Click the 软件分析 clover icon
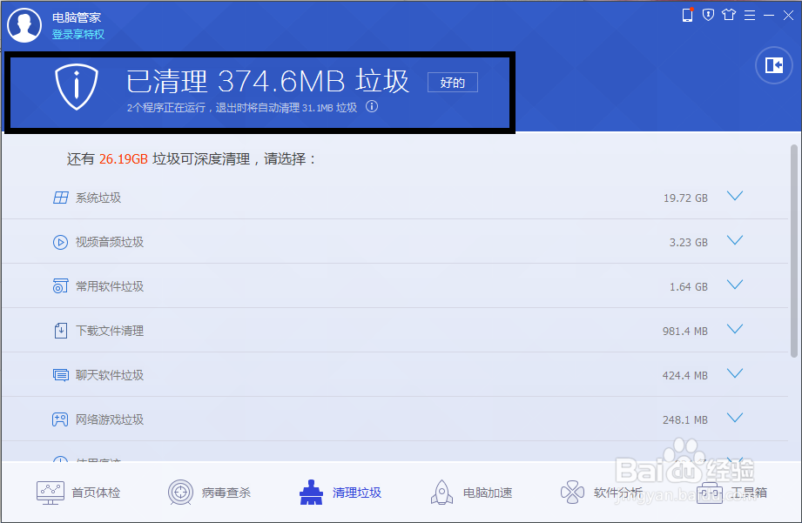Screen dimensions: 802x523 coord(572,493)
